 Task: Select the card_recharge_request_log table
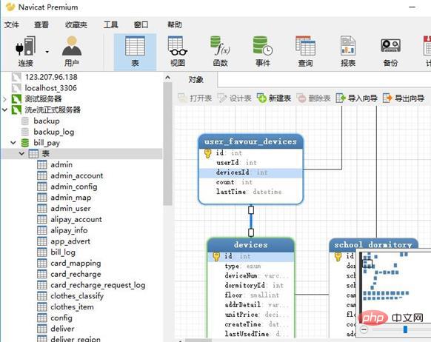pyautogui.click(x=98, y=285)
